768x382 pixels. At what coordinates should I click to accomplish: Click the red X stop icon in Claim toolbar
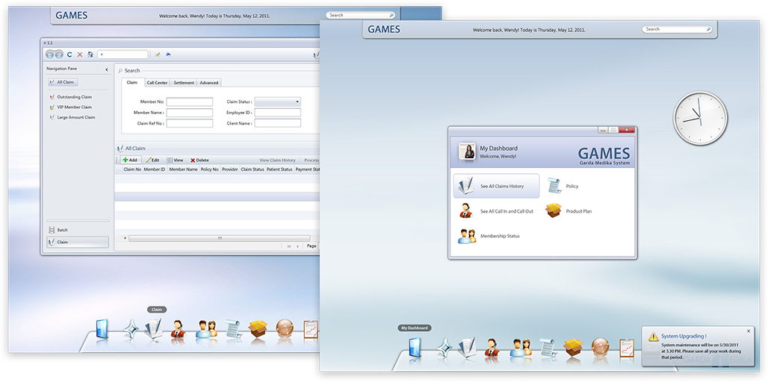tap(80, 54)
